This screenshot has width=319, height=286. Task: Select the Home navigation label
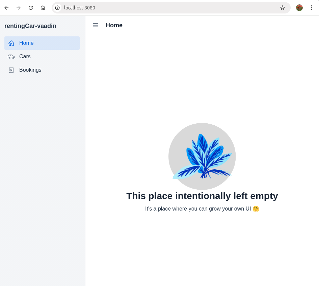[26, 43]
